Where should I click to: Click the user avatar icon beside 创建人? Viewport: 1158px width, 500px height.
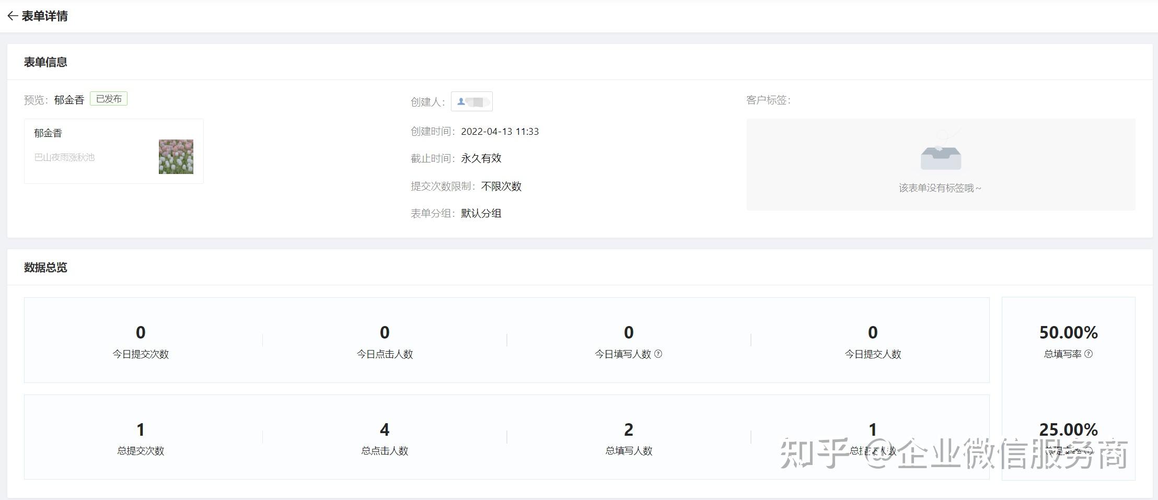[x=461, y=102]
